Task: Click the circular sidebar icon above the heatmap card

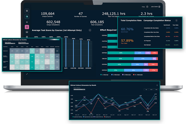Action: (27, 37)
